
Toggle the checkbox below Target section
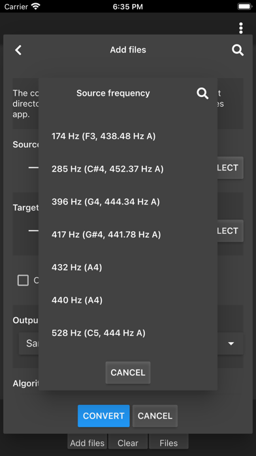pos(24,280)
